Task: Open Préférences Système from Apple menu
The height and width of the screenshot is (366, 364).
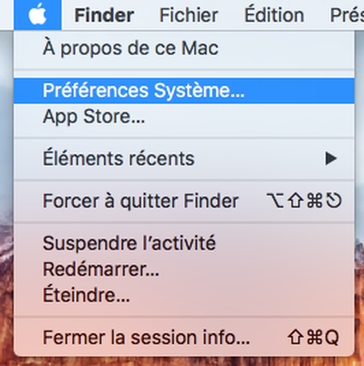Action: point(184,91)
